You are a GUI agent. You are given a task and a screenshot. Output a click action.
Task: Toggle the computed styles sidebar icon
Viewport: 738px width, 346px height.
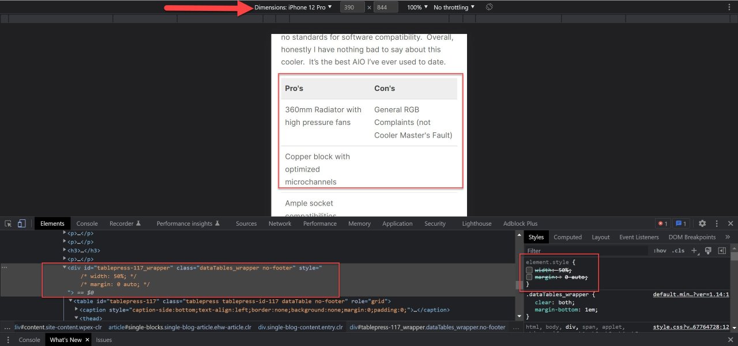(x=721, y=251)
